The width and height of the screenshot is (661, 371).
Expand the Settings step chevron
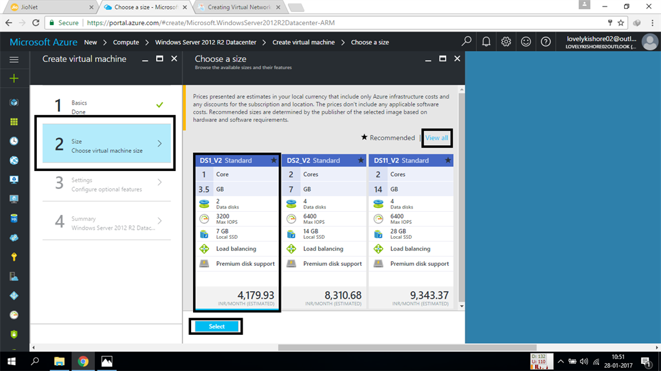[160, 182]
